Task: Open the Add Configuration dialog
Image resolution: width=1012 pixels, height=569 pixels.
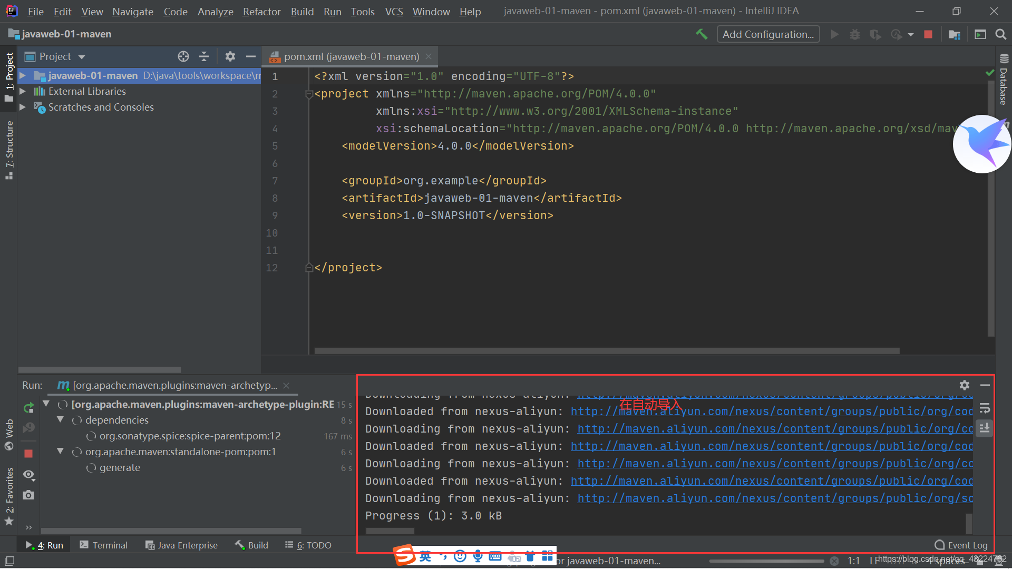Action: 768,34
